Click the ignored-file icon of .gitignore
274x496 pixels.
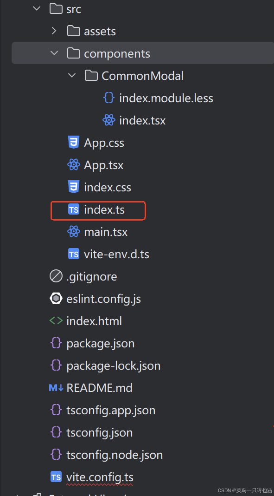point(56,276)
